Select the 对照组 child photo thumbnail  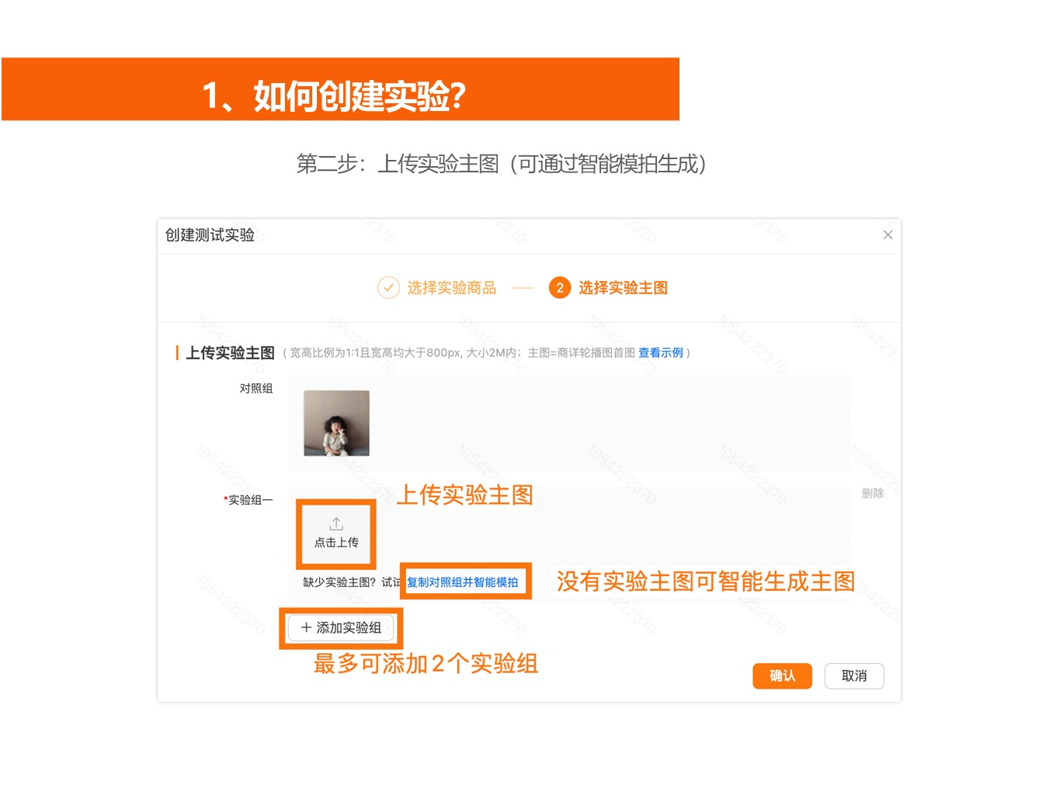(x=336, y=423)
